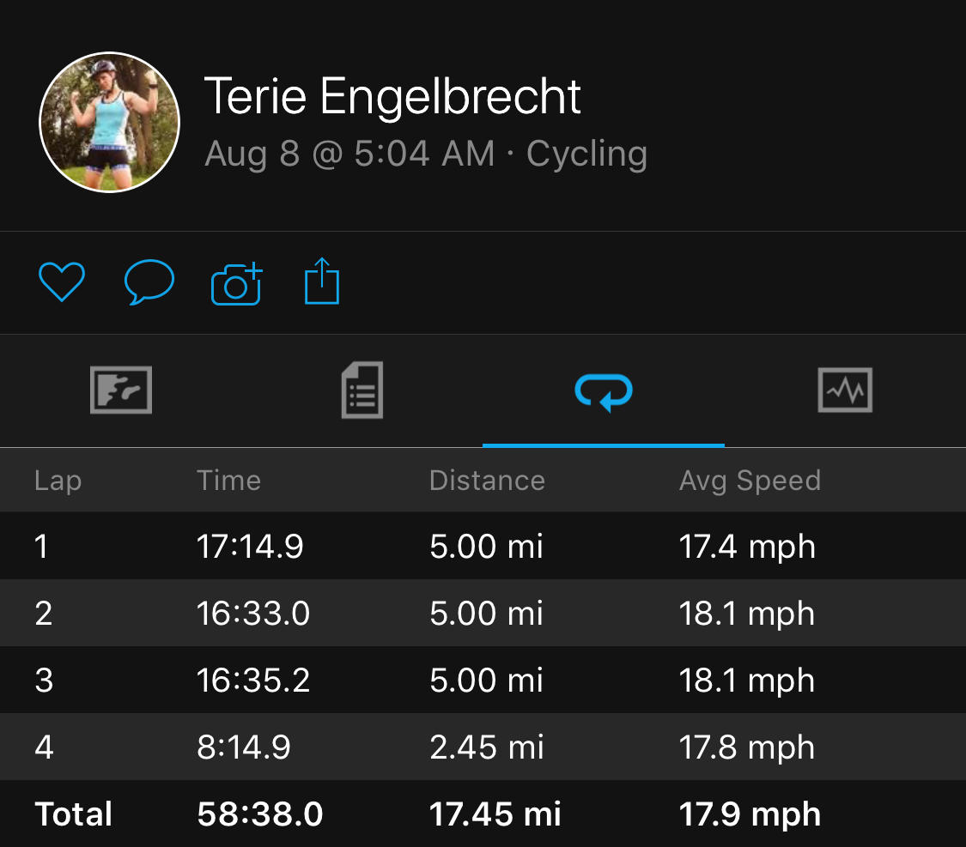The image size is (966, 847).
Task: Select lap 1 row with 17:14.9 time
Action: (483, 546)
